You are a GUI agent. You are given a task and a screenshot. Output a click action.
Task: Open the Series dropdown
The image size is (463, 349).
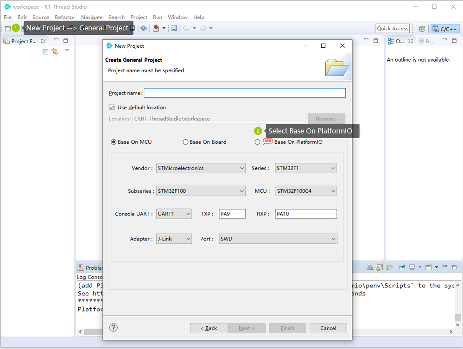pos(306,168)
